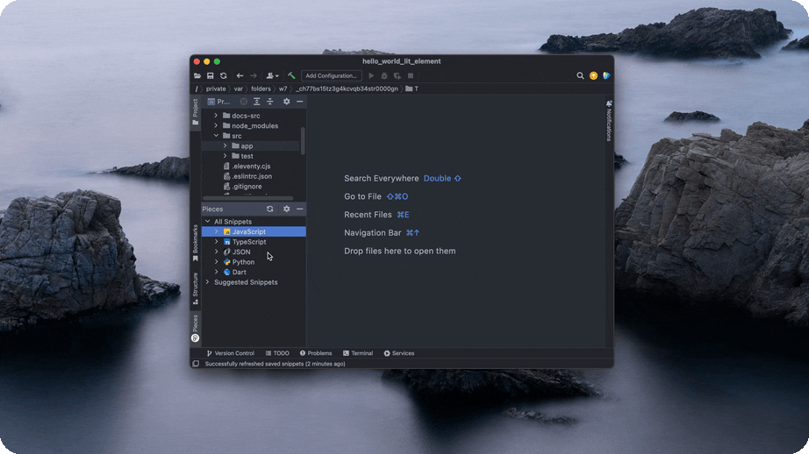Click the 'T' folder breadcrumb

click(412, 89)
